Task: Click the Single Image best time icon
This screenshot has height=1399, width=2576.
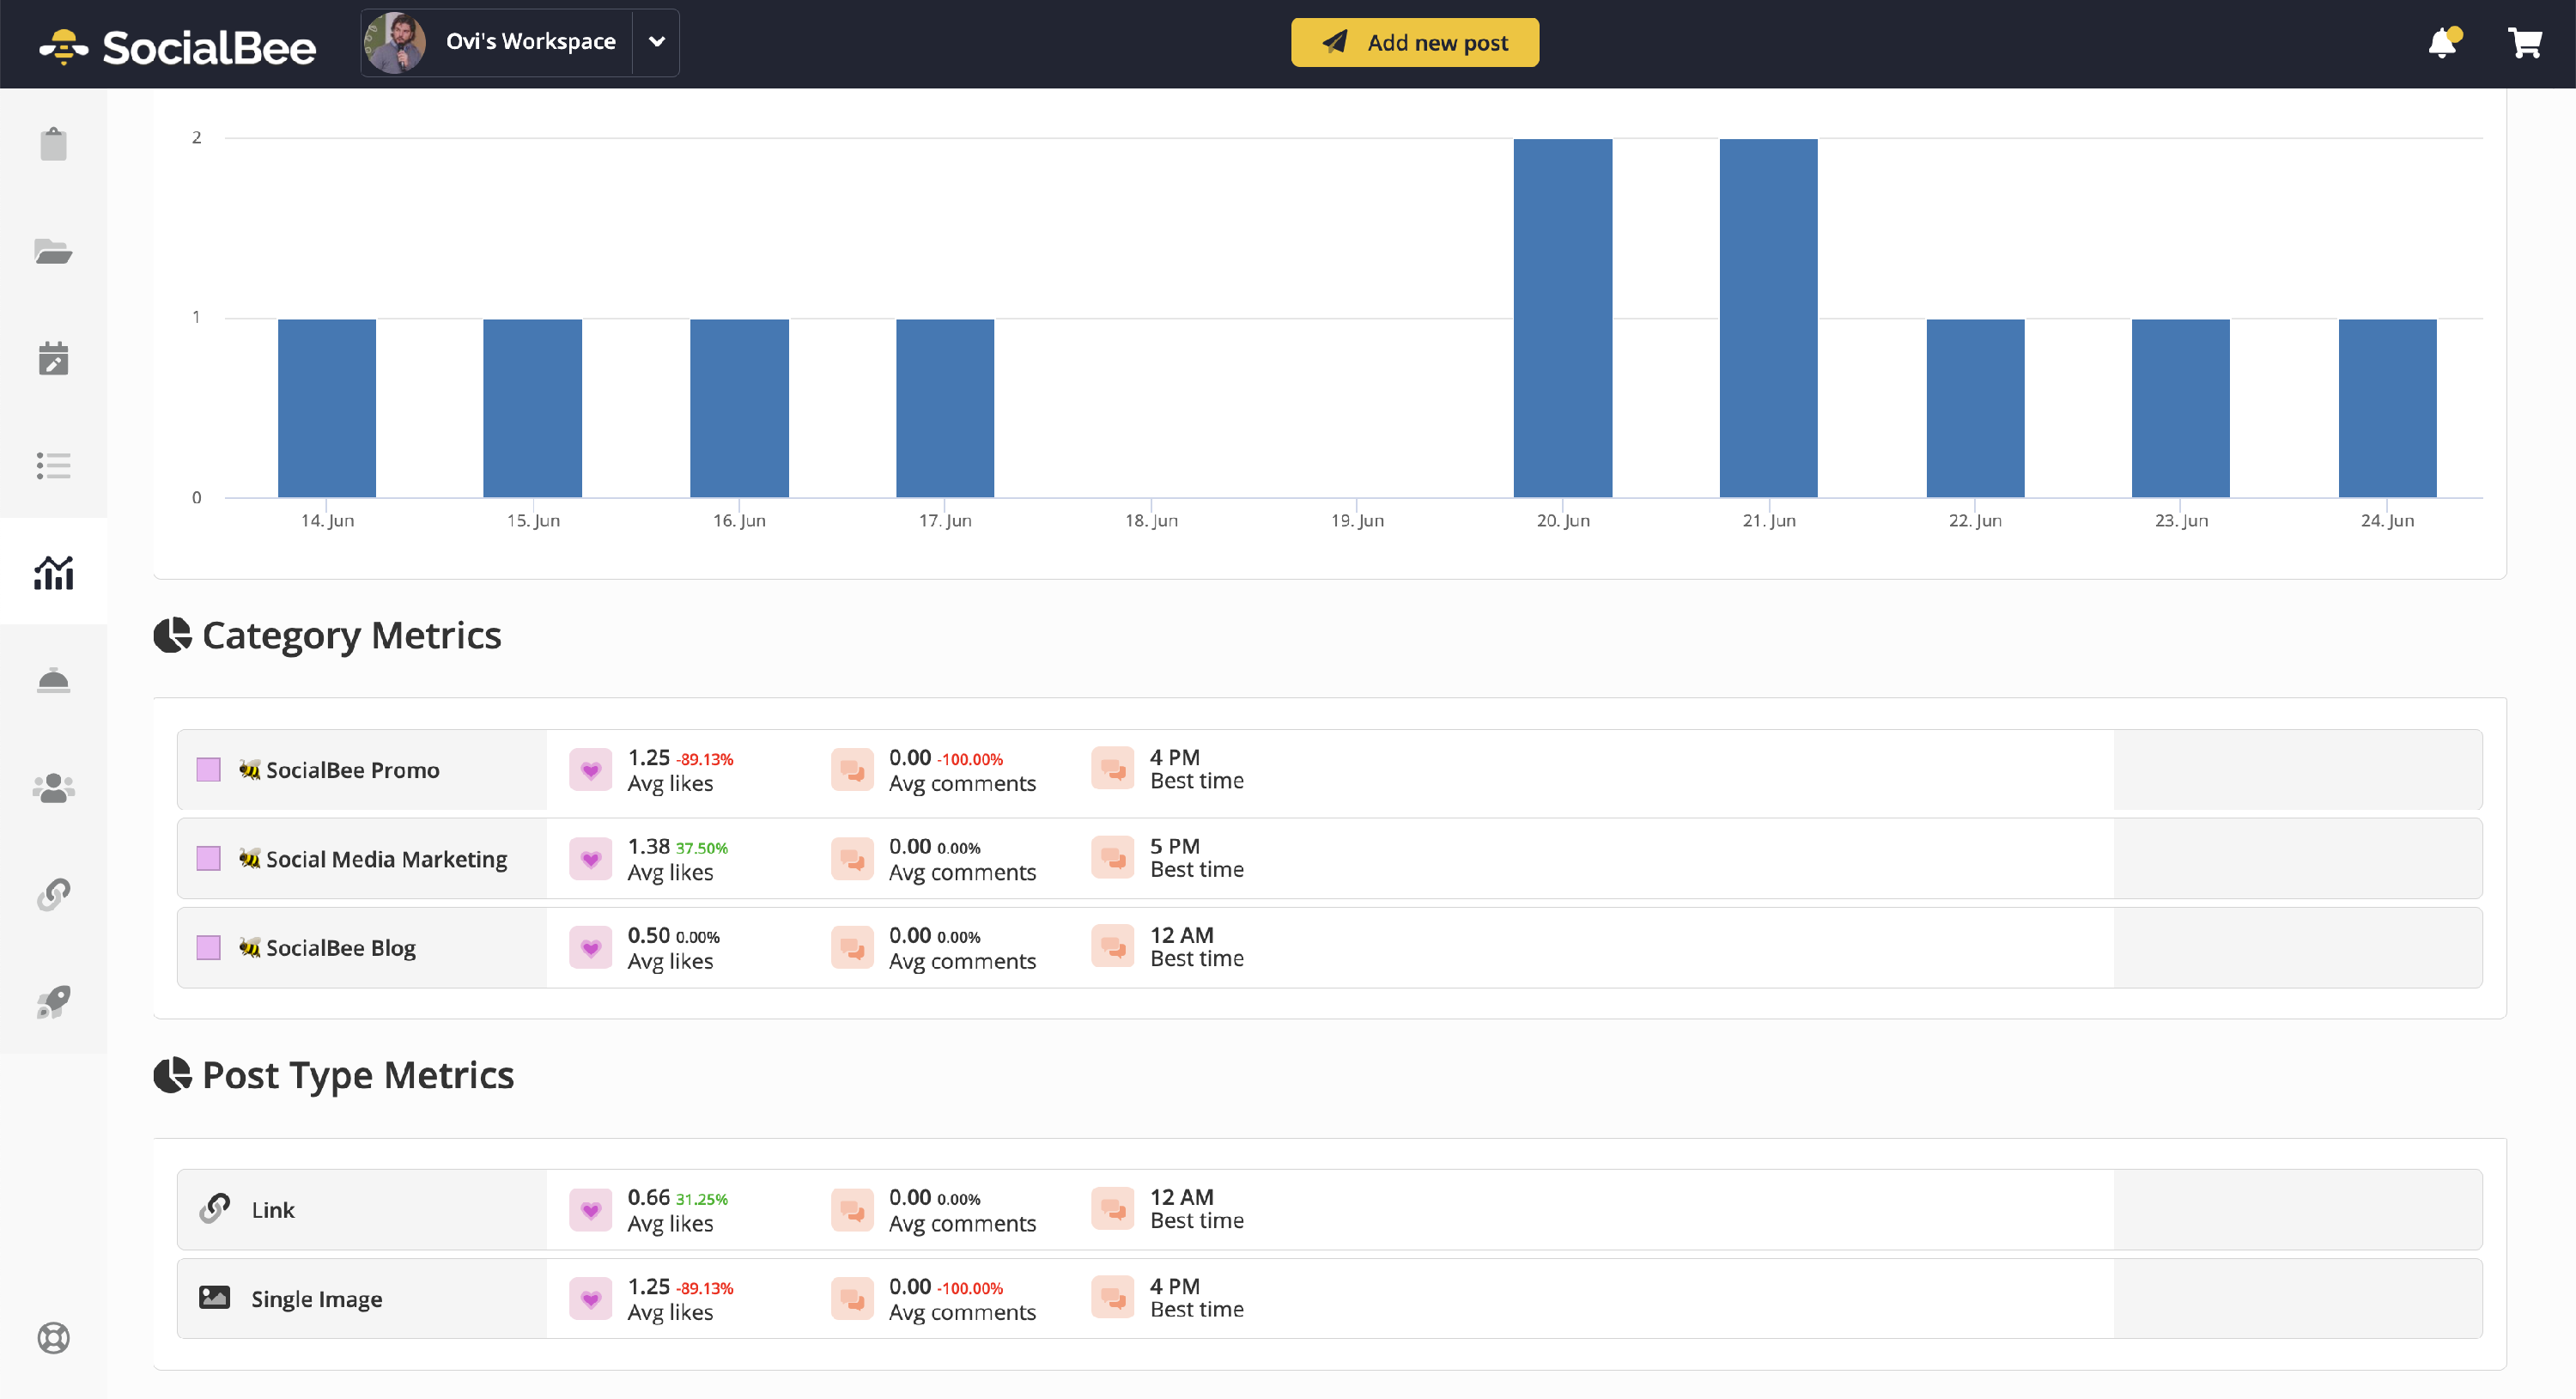Action: tap(1113, 1297)
